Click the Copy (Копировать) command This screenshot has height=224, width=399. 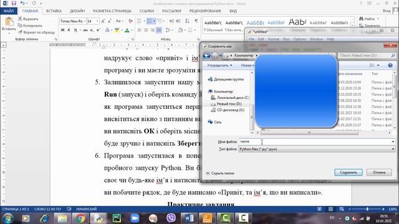coord(30,26)
